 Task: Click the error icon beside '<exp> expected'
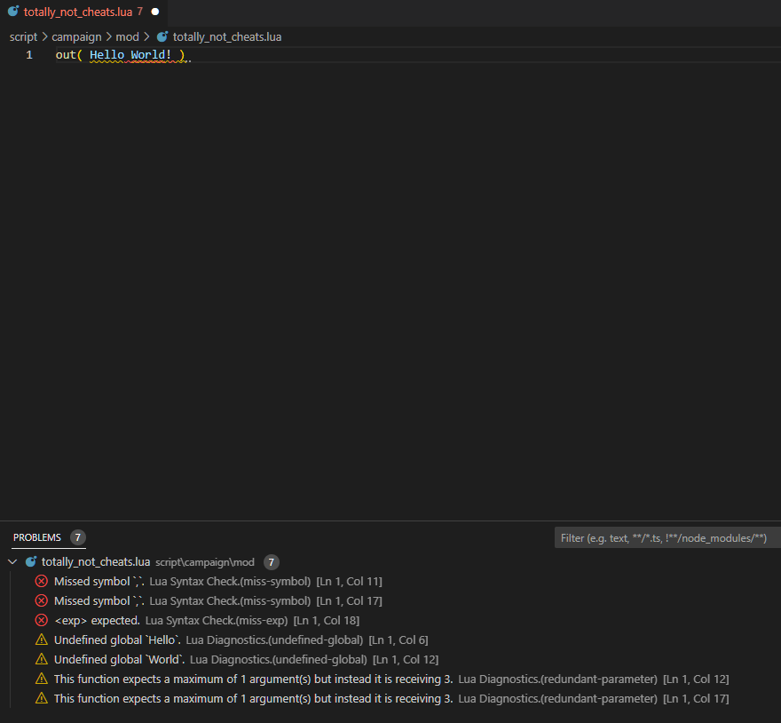coord(42,620)
